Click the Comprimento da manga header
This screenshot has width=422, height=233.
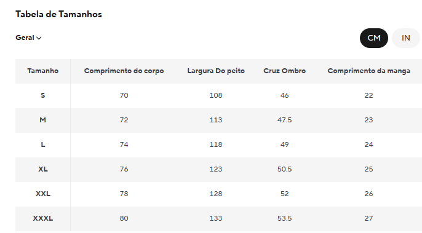pos(368,71)
